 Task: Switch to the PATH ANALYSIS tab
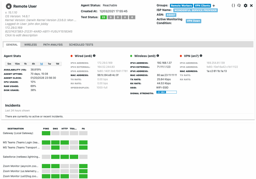click(x=53, y=44)
